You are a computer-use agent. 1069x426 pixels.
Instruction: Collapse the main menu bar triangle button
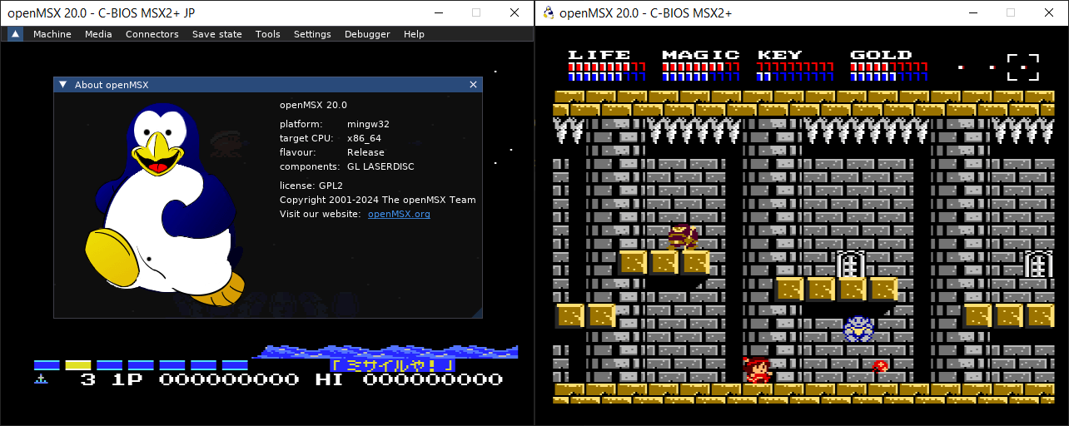coord(16,34)
